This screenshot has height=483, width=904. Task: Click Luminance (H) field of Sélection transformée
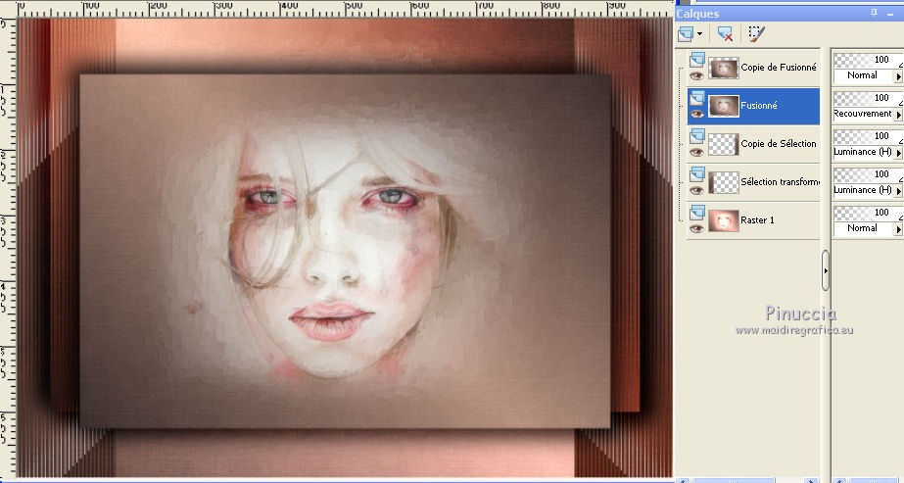pos(863,190)
